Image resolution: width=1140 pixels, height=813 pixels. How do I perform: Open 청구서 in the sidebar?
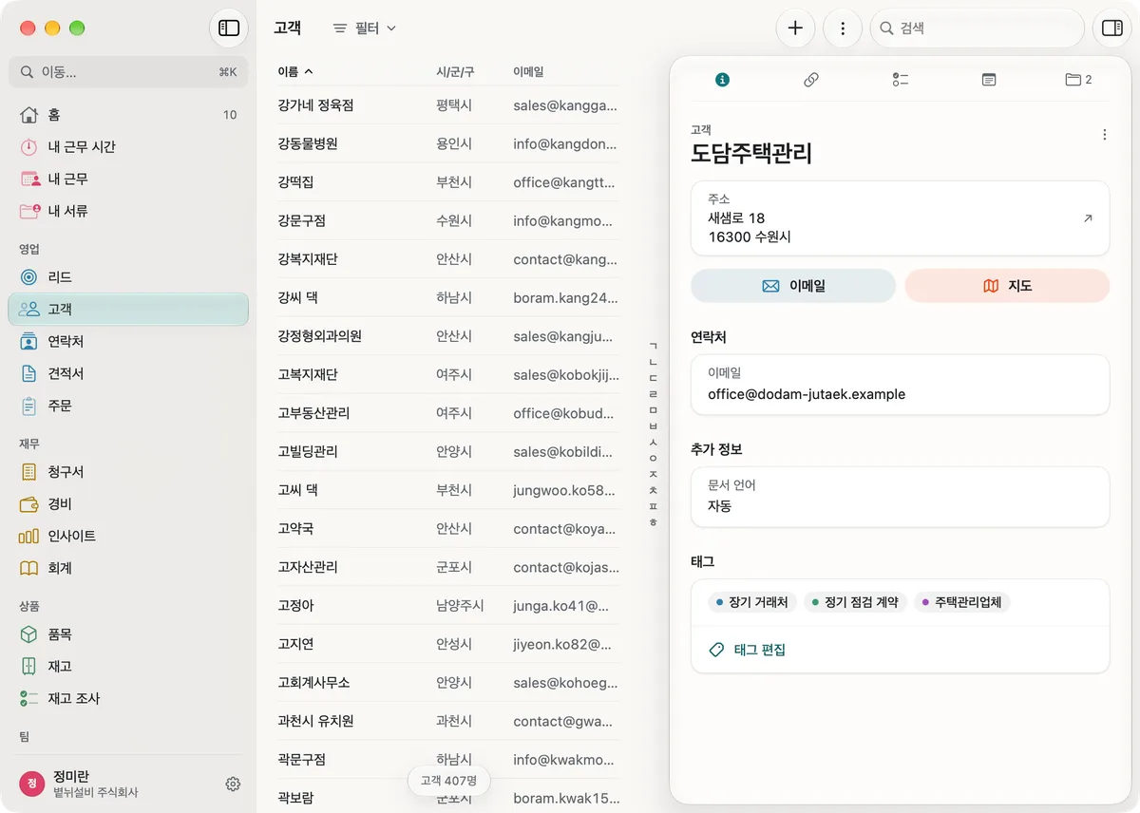128,472
